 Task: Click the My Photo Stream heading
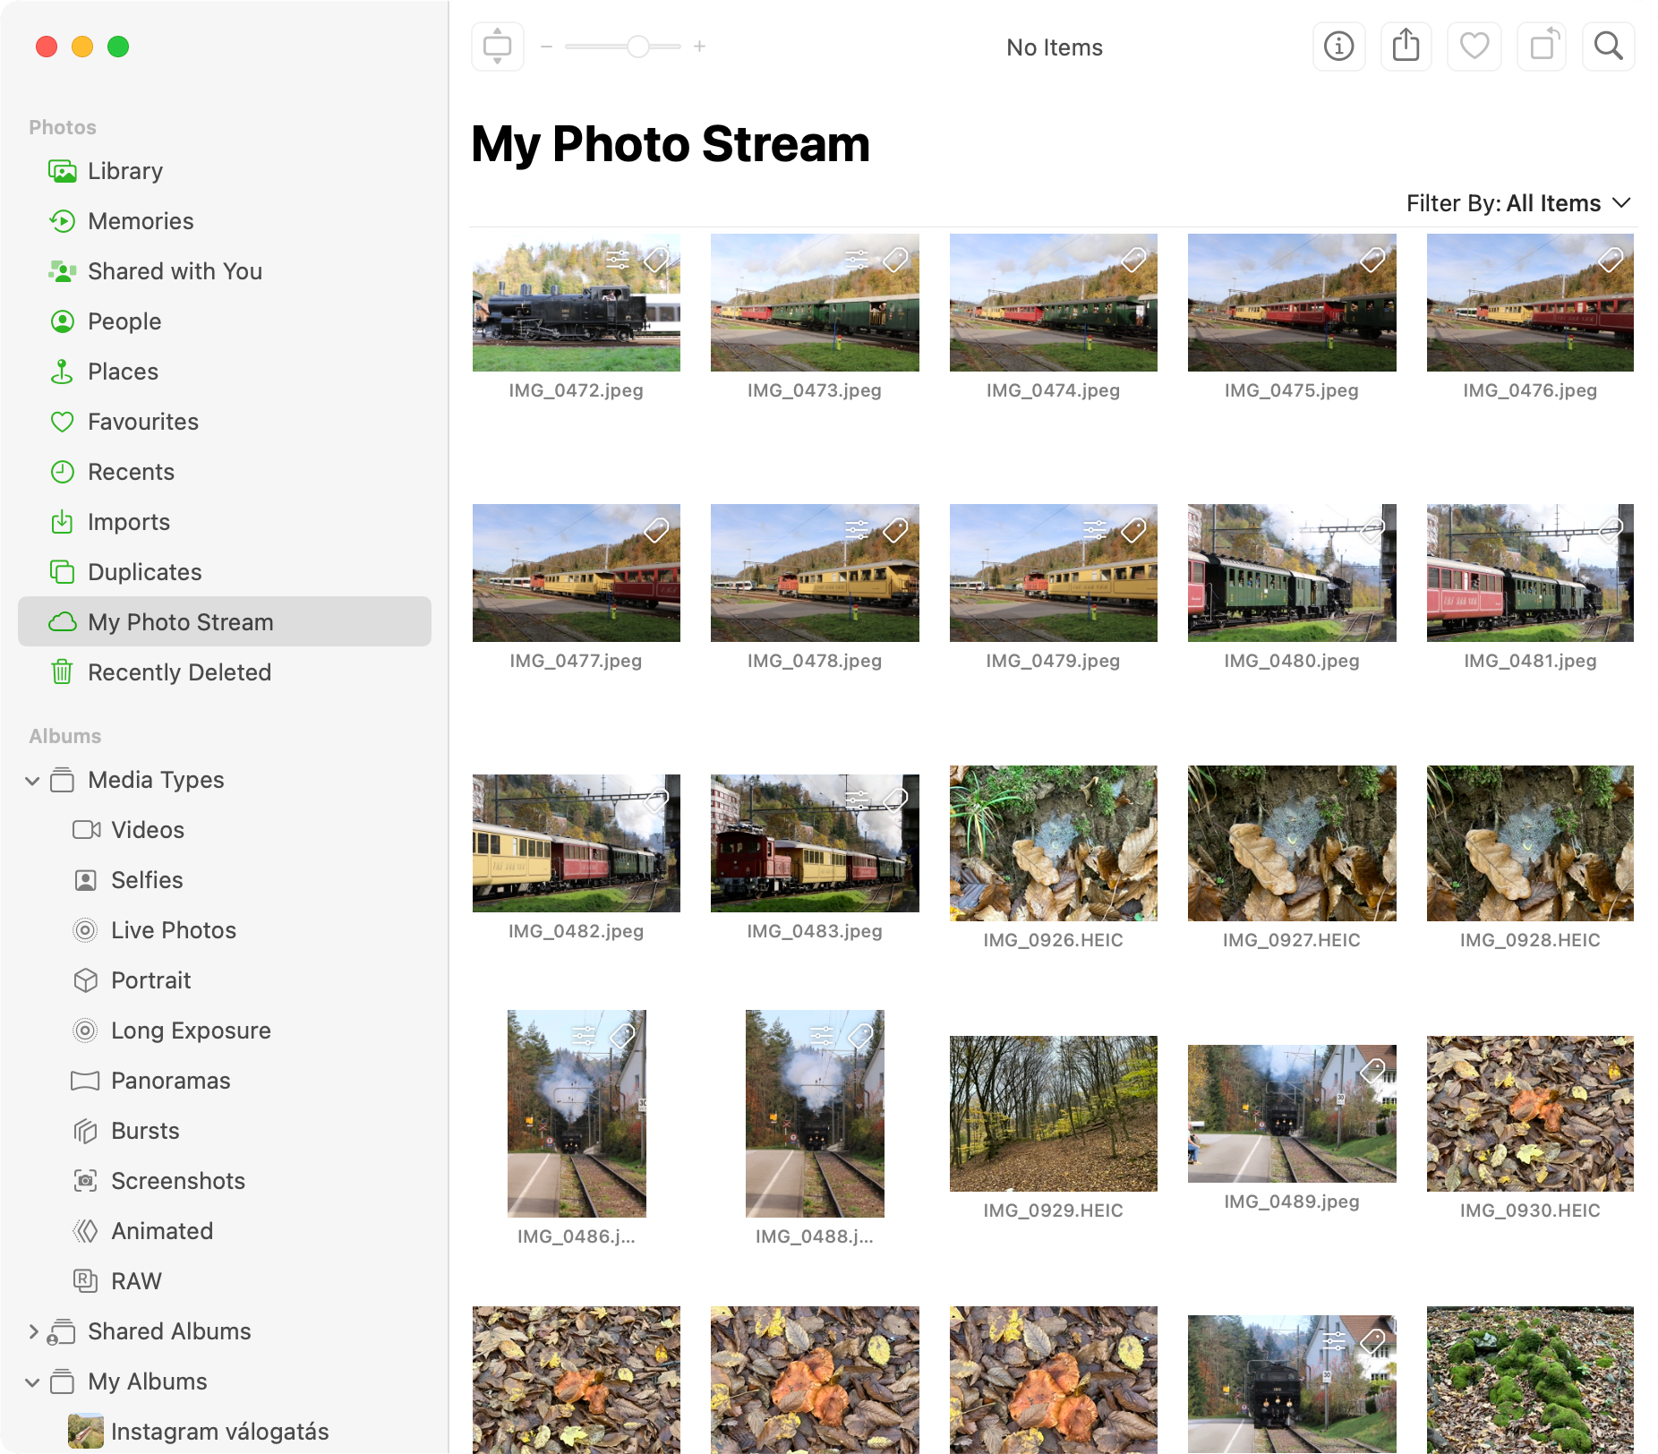tap(671, 144)
